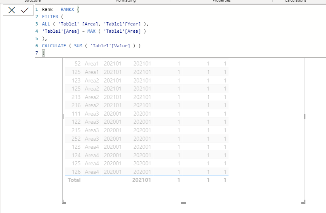Select the cell with value 215
Image resolution: width=326 pixels, height=213 pixels.
[76, 130]
